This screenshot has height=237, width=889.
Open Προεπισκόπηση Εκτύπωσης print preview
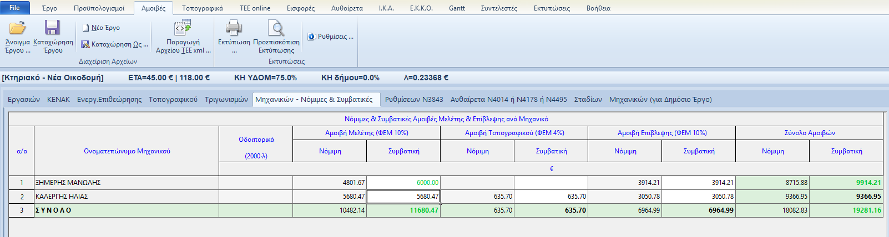[276, 28]
